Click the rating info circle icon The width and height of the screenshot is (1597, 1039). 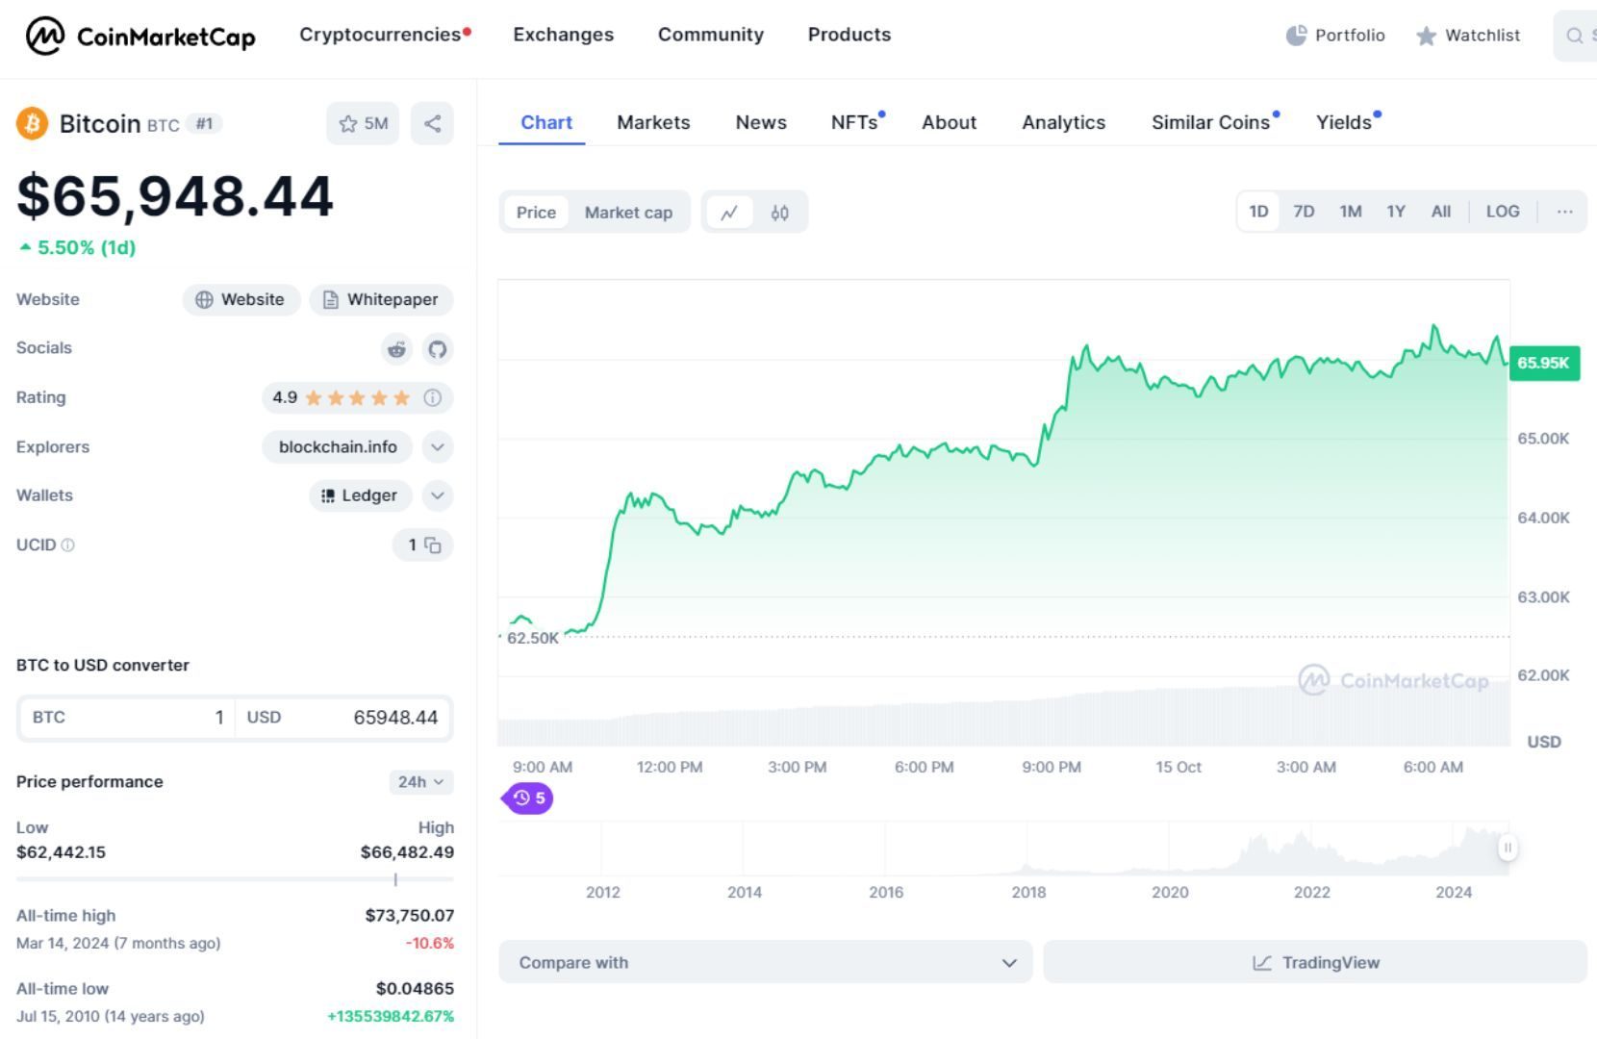click(x=432, y=397)
